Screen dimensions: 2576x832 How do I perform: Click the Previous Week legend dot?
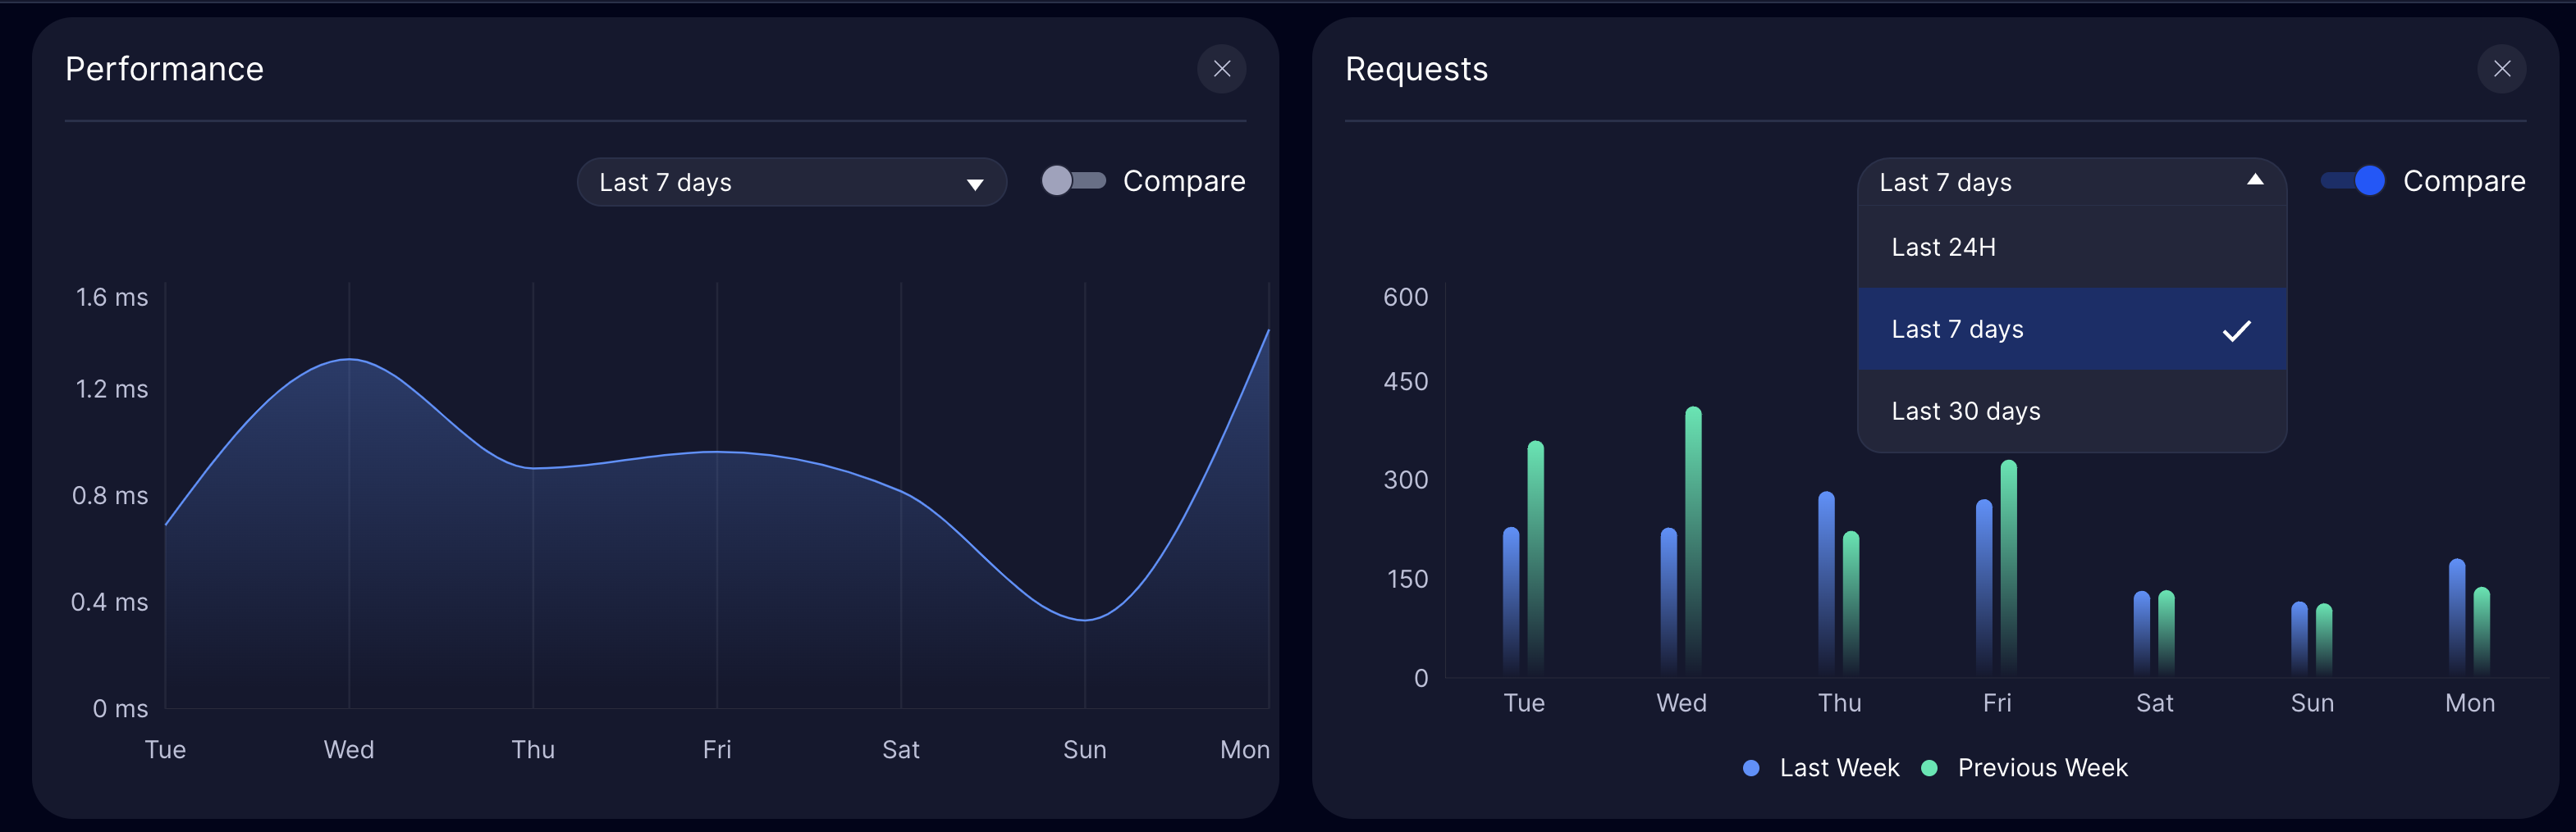click(x=1929, y=768)
